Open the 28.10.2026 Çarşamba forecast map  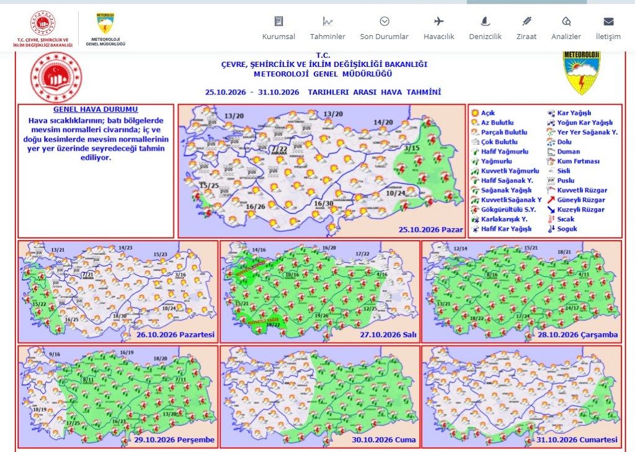coord(522,291)
